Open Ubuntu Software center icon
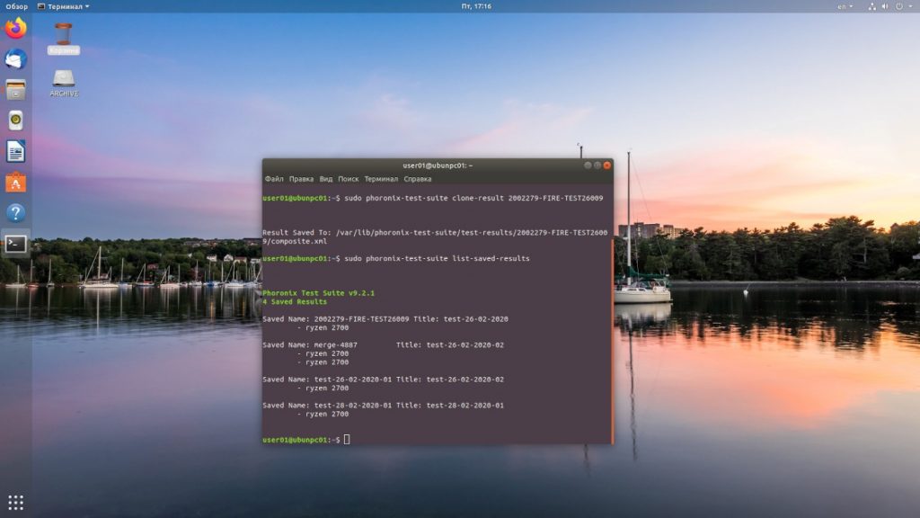The height and width of the screenshot is (518, 920). (x=16, y=183)
